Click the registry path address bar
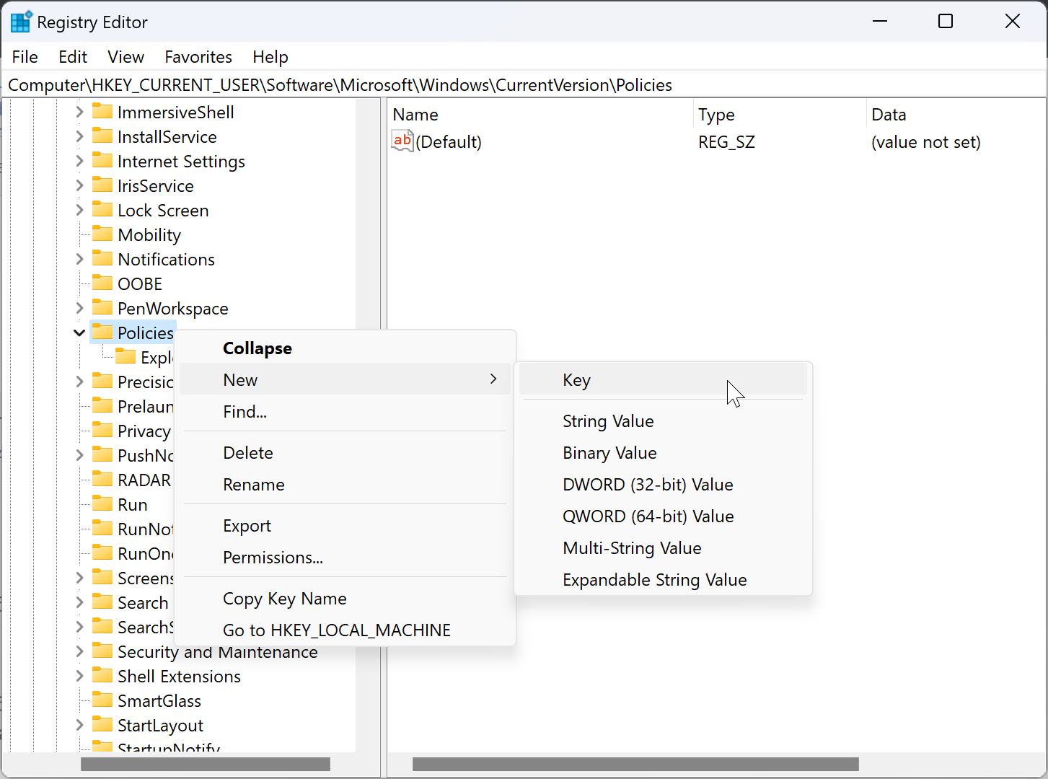 [x=524, y=84]
